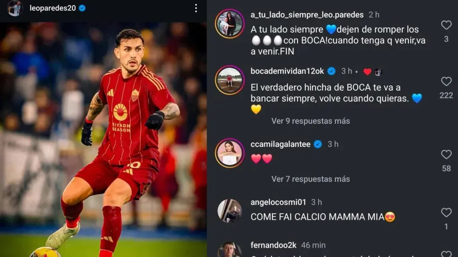458x257 pixels.
Task: Expand Ver 7 respuestas más
Action: click(310, 179)
